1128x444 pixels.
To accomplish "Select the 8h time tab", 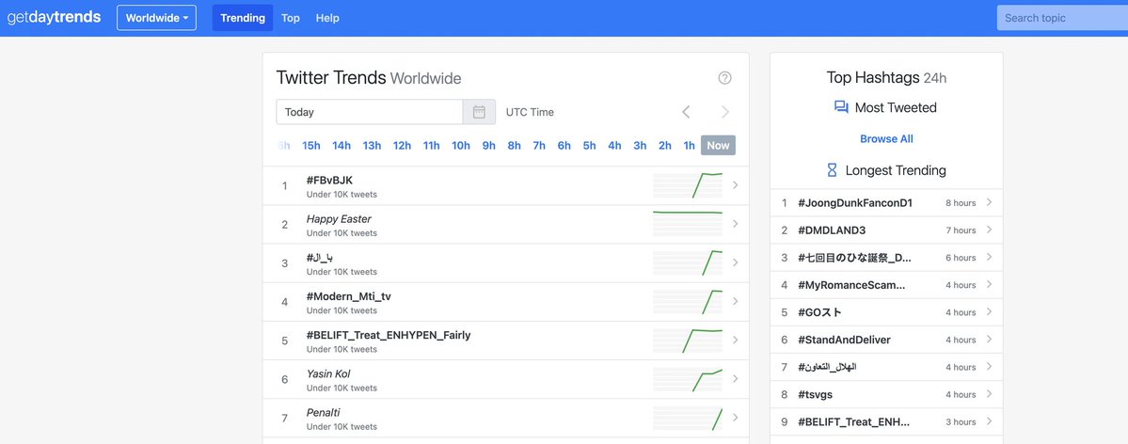I will click(x=514, y=146).
